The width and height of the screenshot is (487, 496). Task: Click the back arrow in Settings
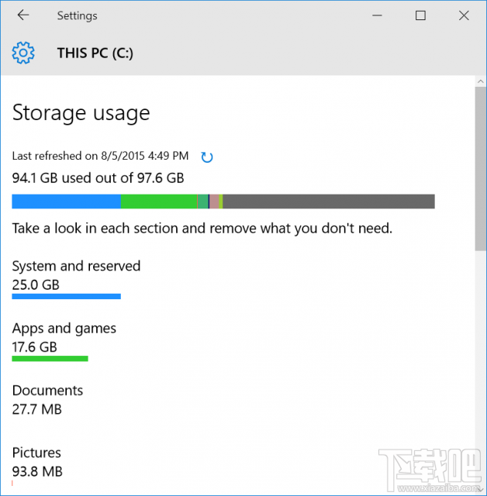pos(23,15)
